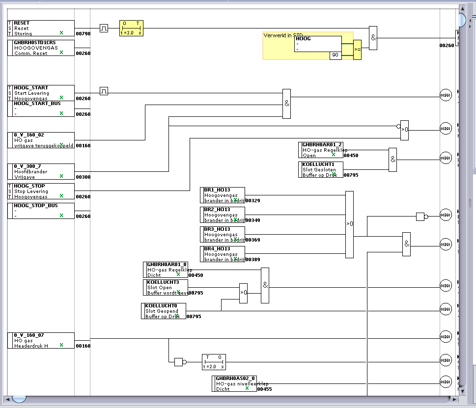Select the yellow >= comparator block
The image size is (476, 408).
[357, 50]
